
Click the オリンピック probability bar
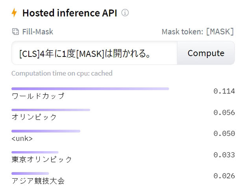(x=51, y=110)
